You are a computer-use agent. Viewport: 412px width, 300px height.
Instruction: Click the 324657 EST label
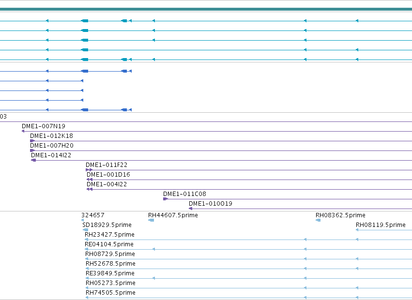pos(93,215)
